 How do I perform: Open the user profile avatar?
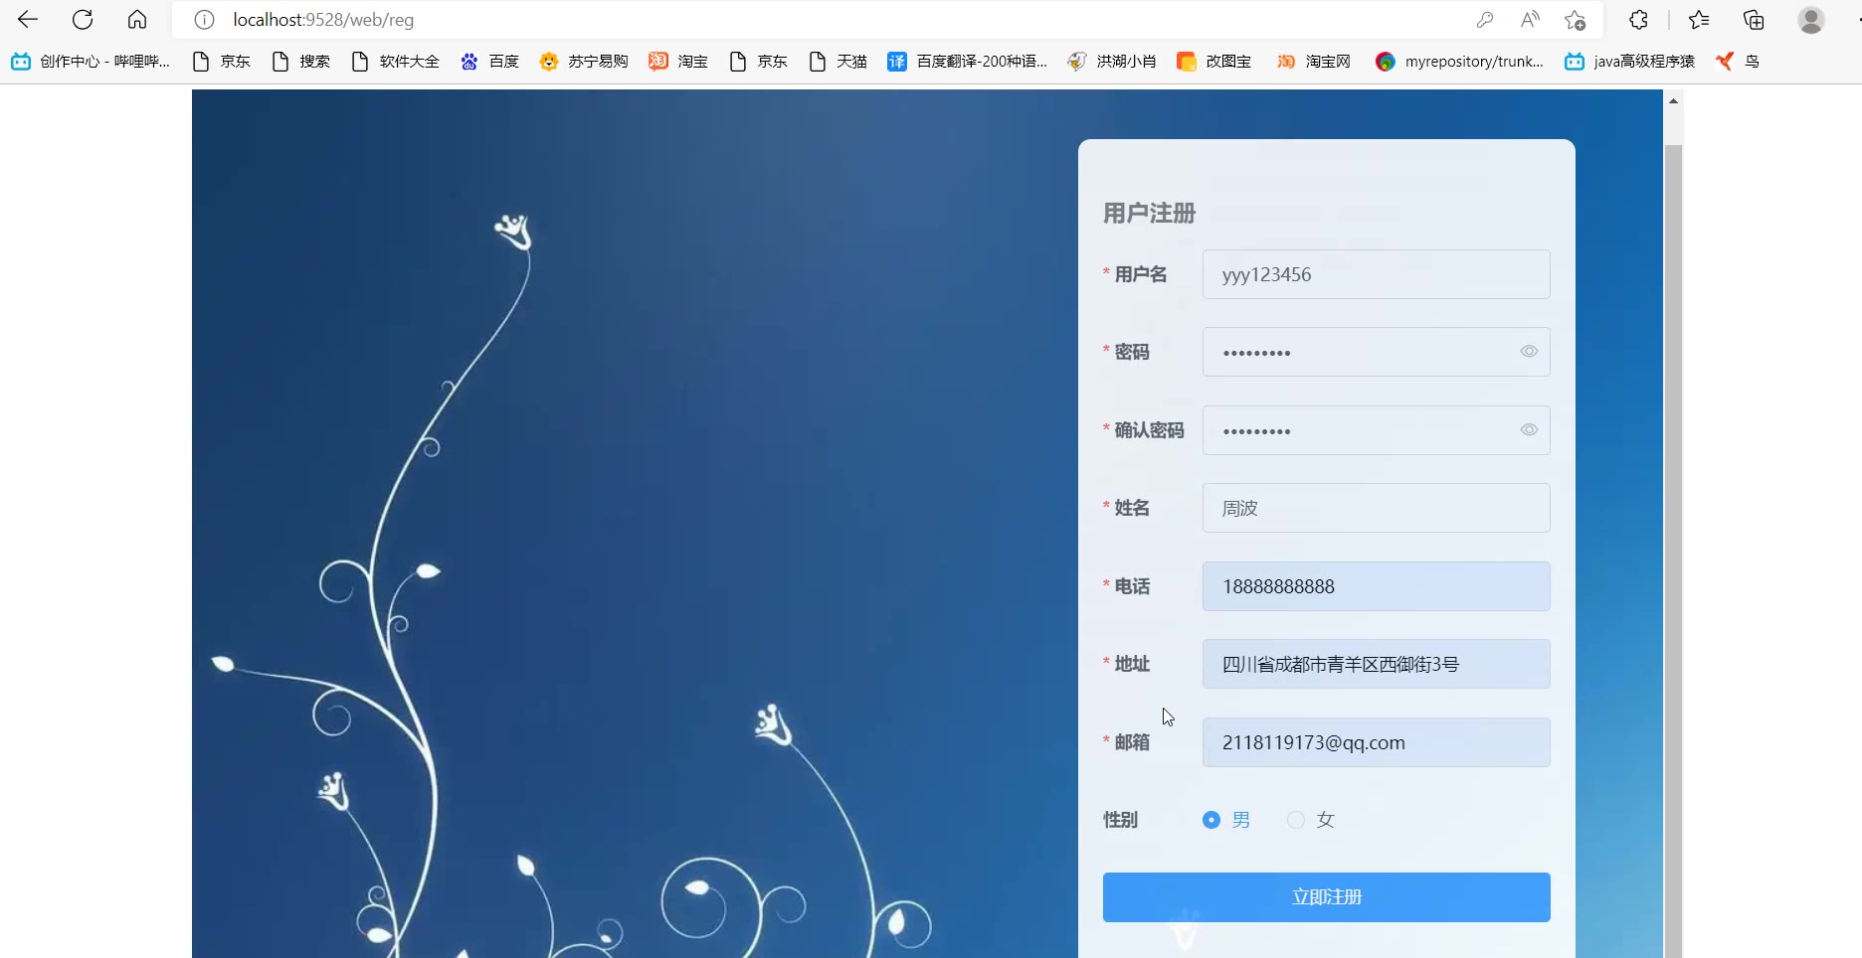coord(1811,20)
